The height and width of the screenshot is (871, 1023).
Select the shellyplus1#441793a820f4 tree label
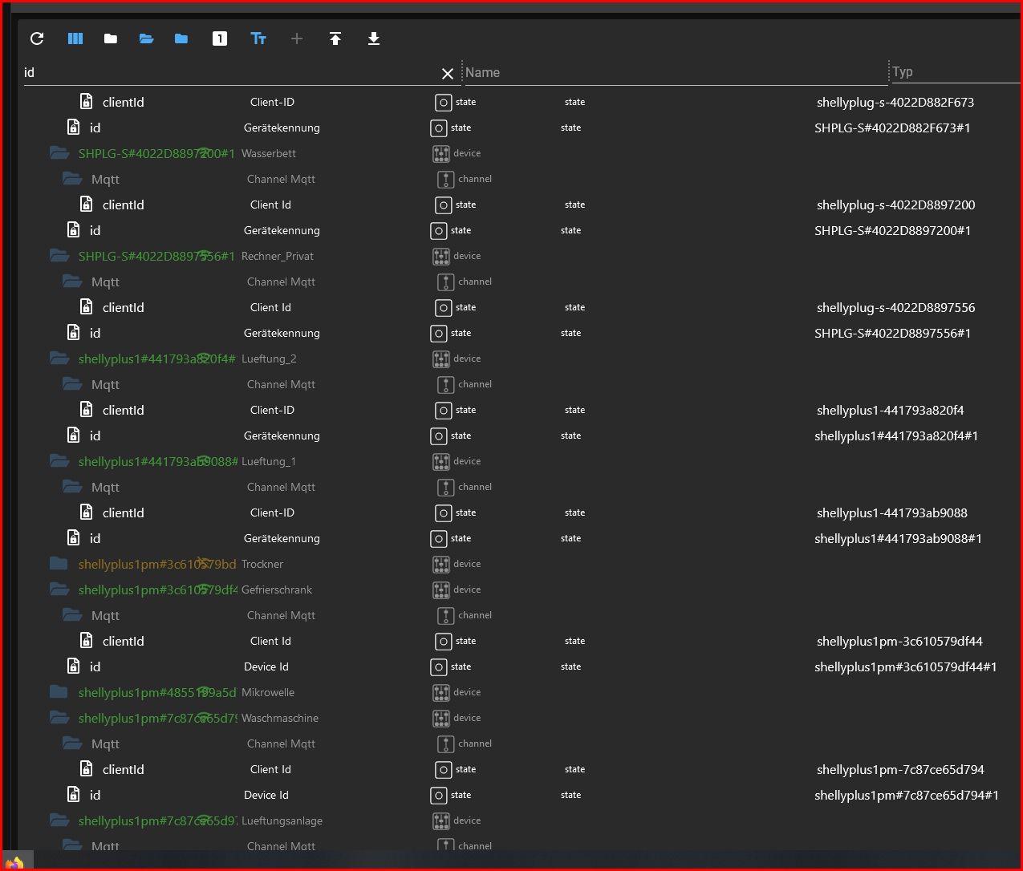pyautogui.click(x=157, y=359)
